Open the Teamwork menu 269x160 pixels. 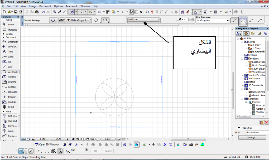(x=71, y=6)
